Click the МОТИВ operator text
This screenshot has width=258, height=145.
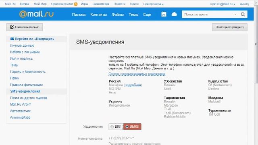point(114,89)
